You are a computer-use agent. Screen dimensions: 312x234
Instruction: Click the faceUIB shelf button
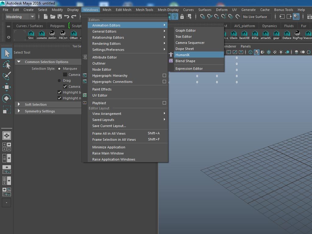[x=244, y=35]
